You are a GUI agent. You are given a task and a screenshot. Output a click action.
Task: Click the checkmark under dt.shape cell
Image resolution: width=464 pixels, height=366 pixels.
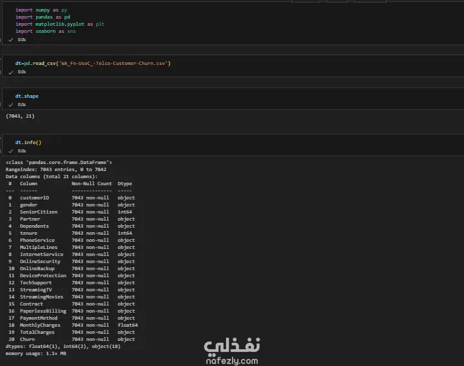(x=11, y=105)
